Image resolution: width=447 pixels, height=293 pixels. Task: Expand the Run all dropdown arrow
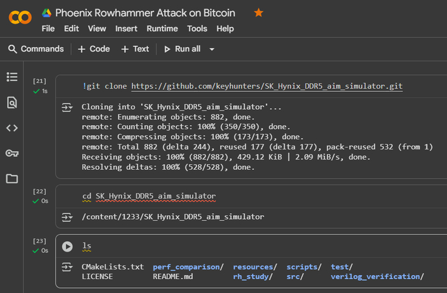tap(212, 49)
